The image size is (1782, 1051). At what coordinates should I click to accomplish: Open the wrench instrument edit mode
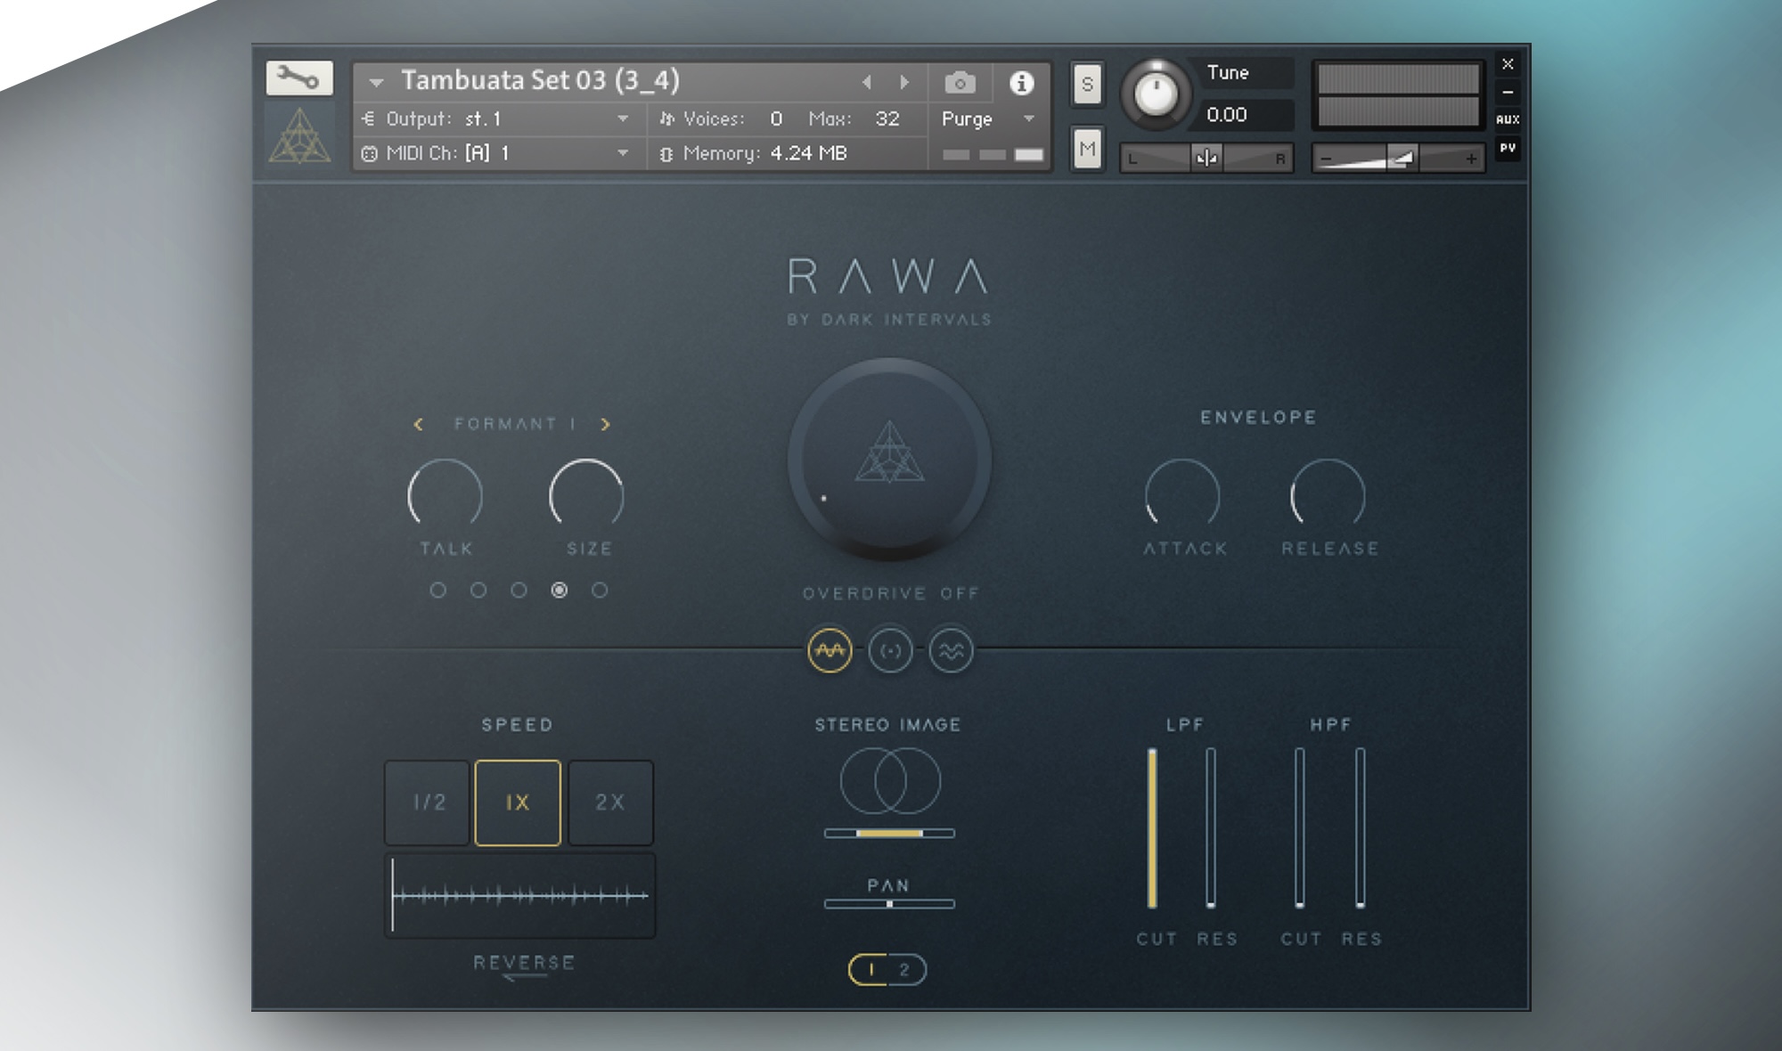(299, 78)
